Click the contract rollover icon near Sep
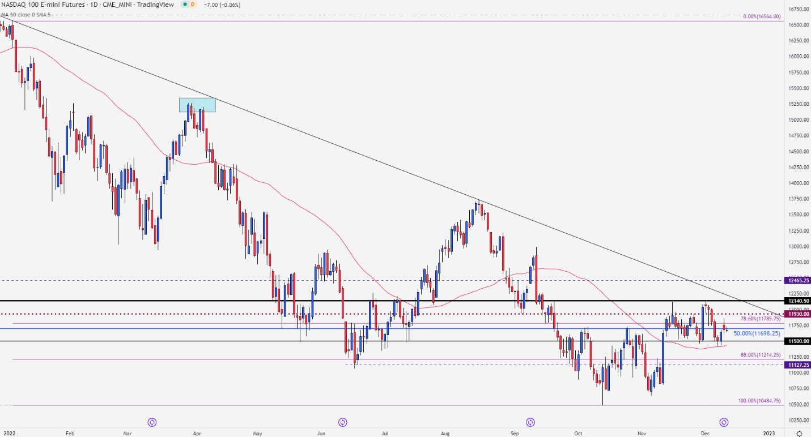This screenshot has width=811, height=437. click(530, 422)
